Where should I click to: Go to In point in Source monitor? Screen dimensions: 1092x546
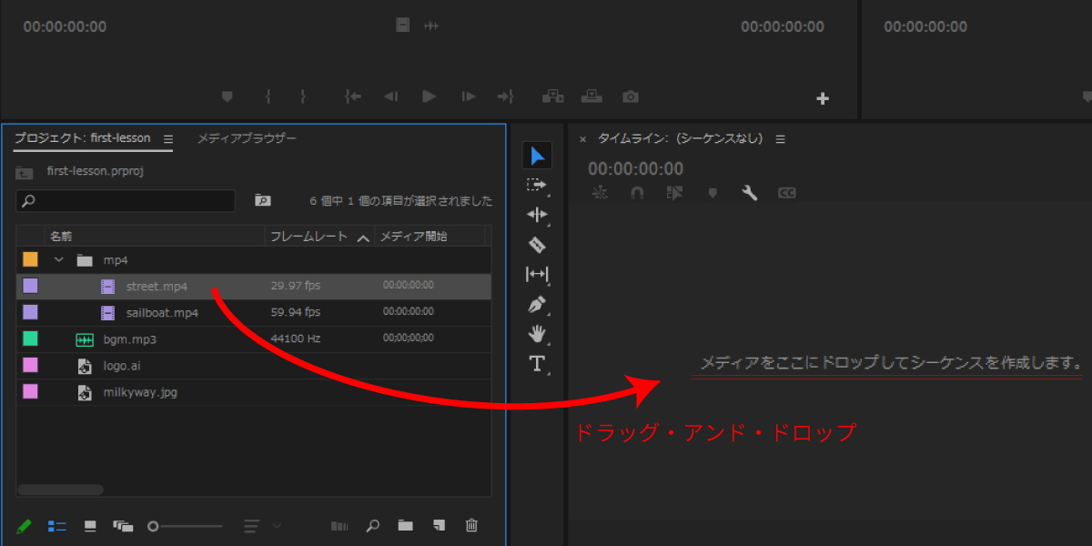pos(353,96)
